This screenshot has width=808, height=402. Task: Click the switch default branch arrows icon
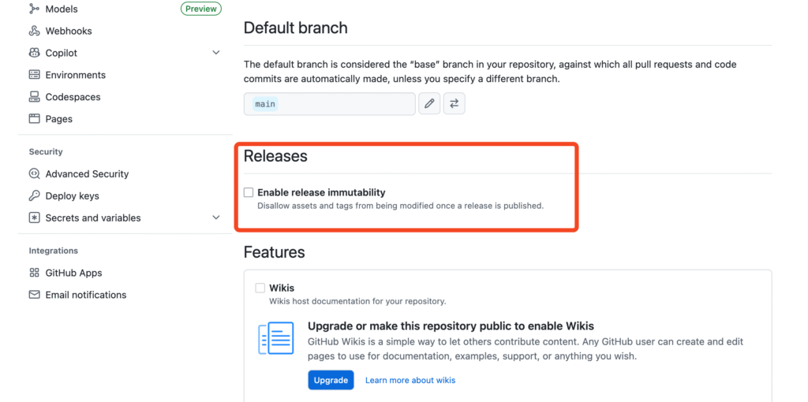(454, 103)
